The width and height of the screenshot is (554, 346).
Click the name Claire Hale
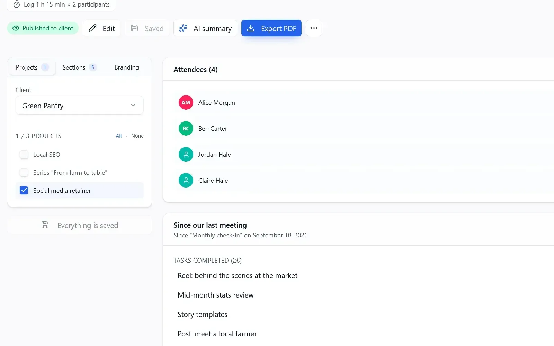point(213,181)
